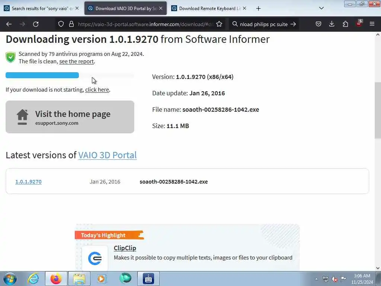Close the Download VAIO 3D Portal tab
The width and height of the screenshot is (381, 286).
161,8
